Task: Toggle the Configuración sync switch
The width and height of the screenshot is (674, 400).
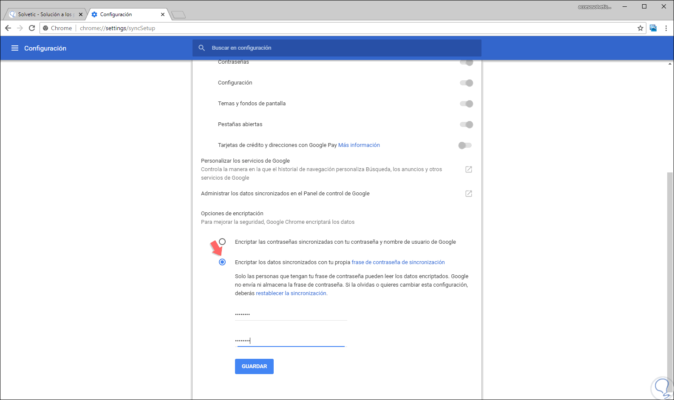Action: click(x=466, y=83)
